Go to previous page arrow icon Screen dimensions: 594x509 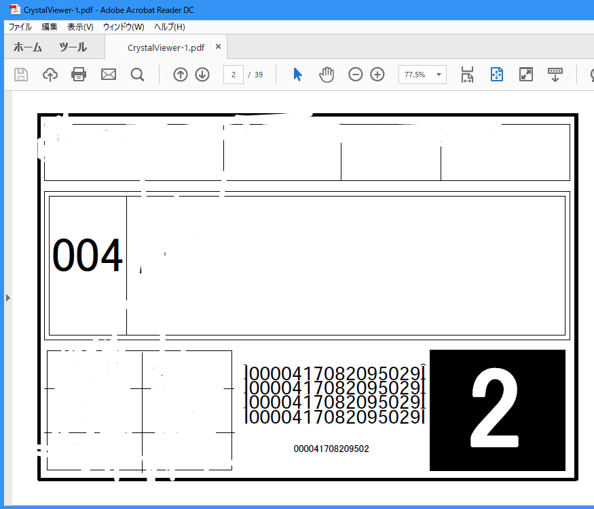point(181,75)
